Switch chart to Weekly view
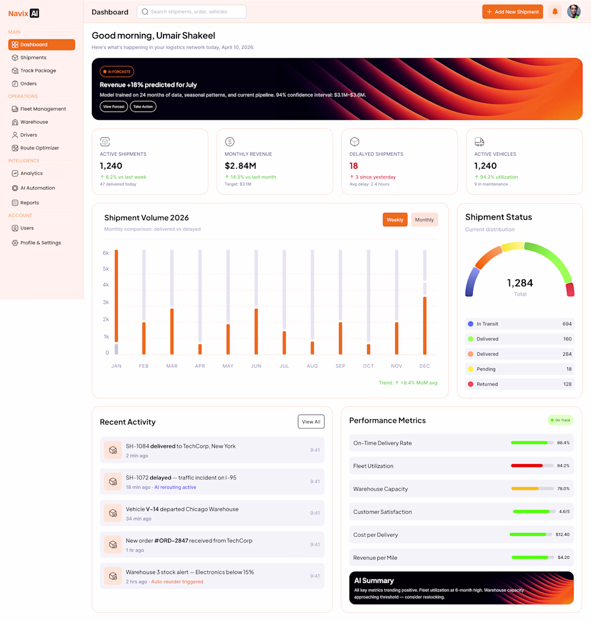 395,220
